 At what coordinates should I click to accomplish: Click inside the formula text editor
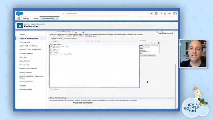click(x=95, y=67)
